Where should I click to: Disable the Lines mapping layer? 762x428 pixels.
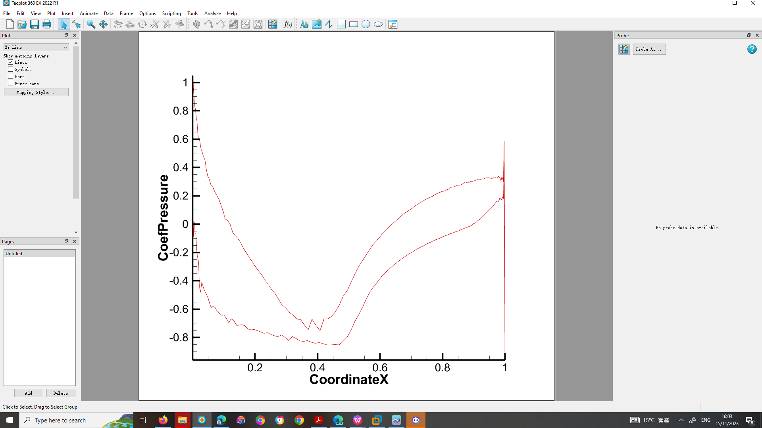coord(11,62)
